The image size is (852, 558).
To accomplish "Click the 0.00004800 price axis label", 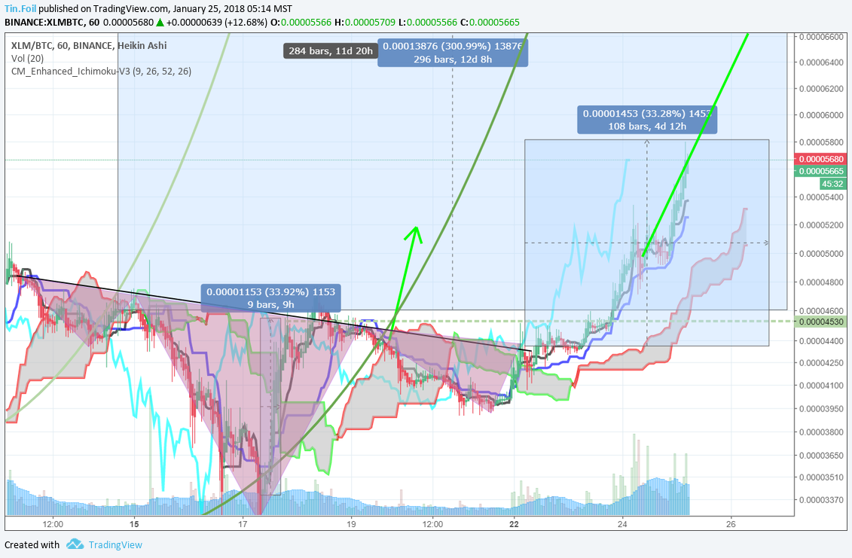I will click(x=822, y=282).
